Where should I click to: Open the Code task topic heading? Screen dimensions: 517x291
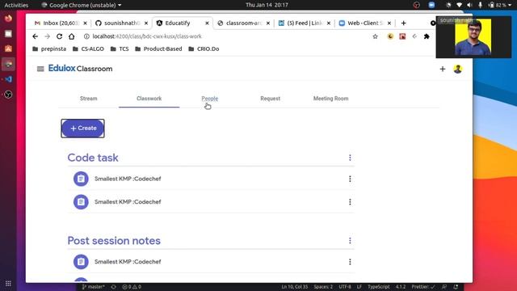tap(93, 158)
